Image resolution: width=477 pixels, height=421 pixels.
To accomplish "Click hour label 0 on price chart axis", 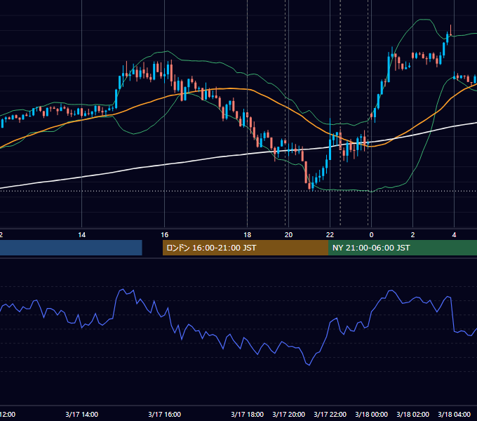I will click(372, 235).
